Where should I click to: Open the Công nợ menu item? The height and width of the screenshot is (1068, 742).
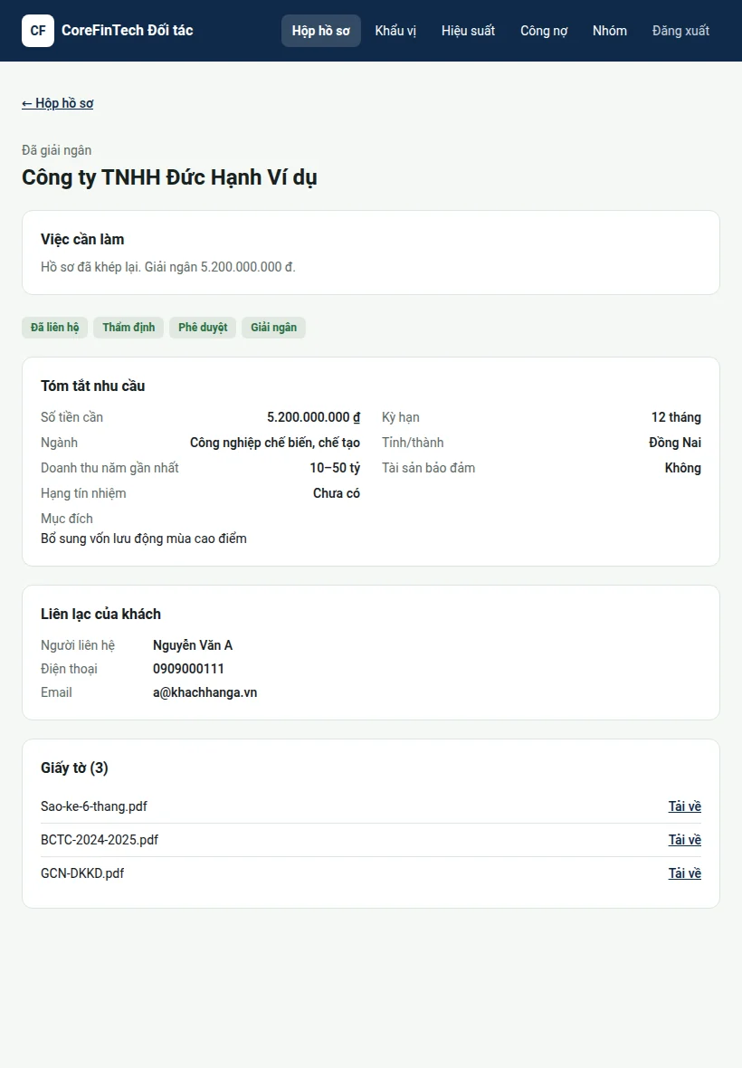click(x=544, y=31)
